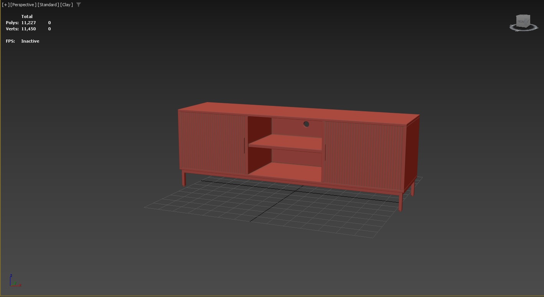Open the Perspective view label menu
Viewport: 544px width, 297px height.
pos(23,5)
